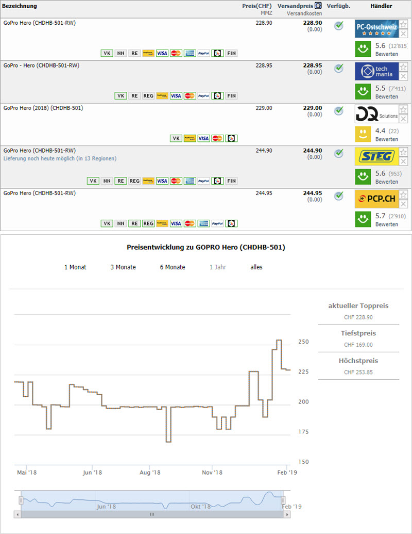Click the yellow smiley rating for DQ Solutions
The width and height of the screenshot is (412, 534).
[363, 134]
